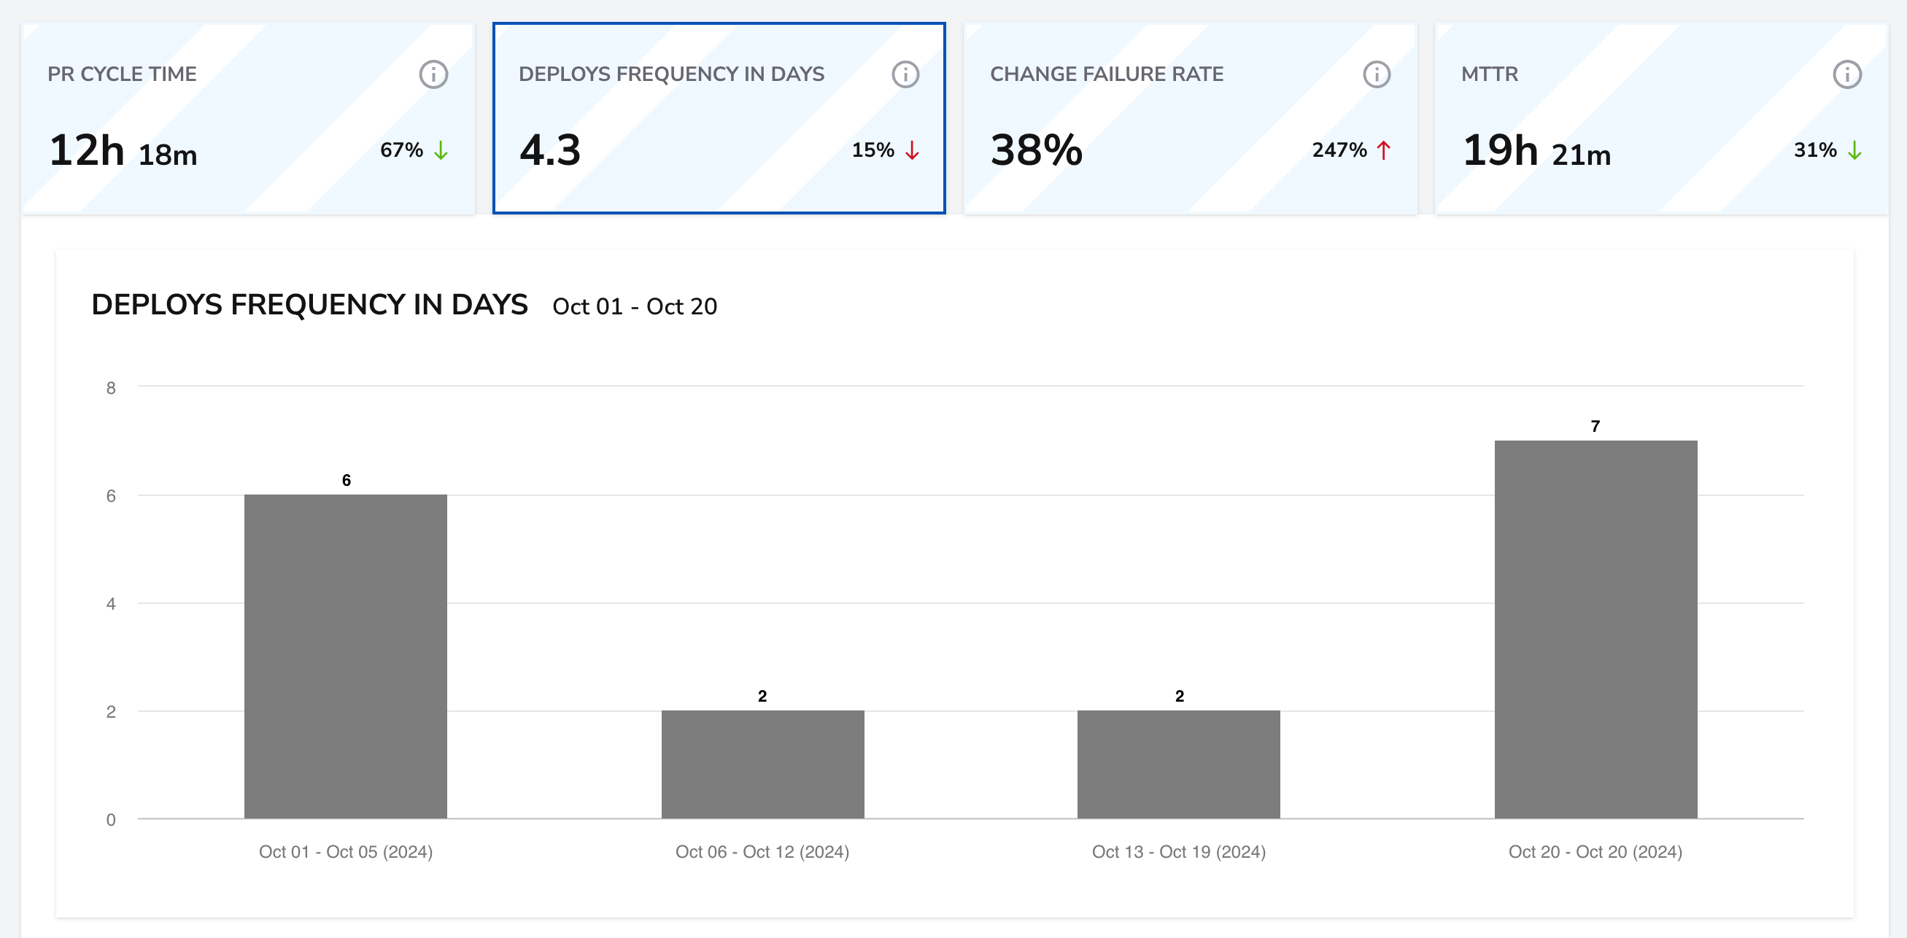This screenshot has width=1907, height=938.
Task: Click the Deploys Frequency chart title
Action: [x=310, y=303]
